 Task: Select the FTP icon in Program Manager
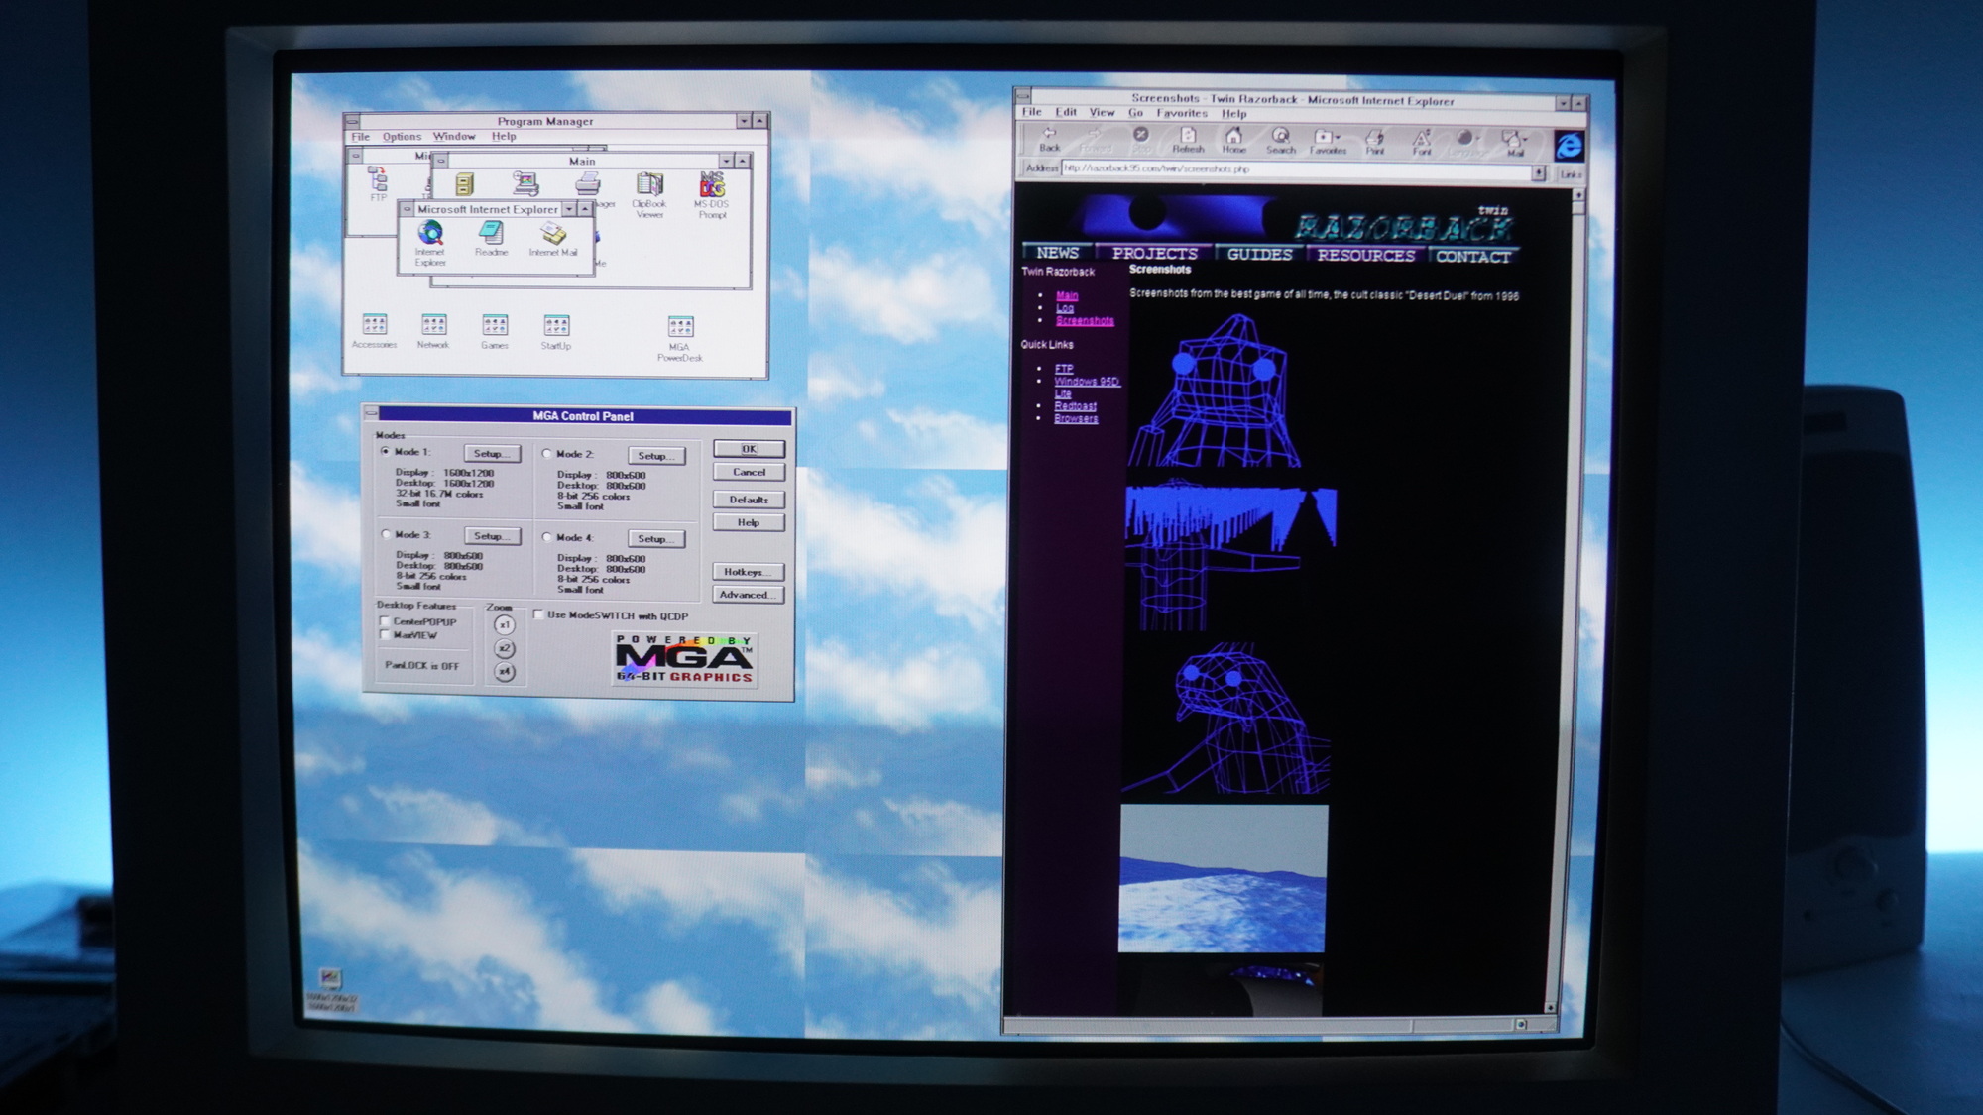[378, 184]
